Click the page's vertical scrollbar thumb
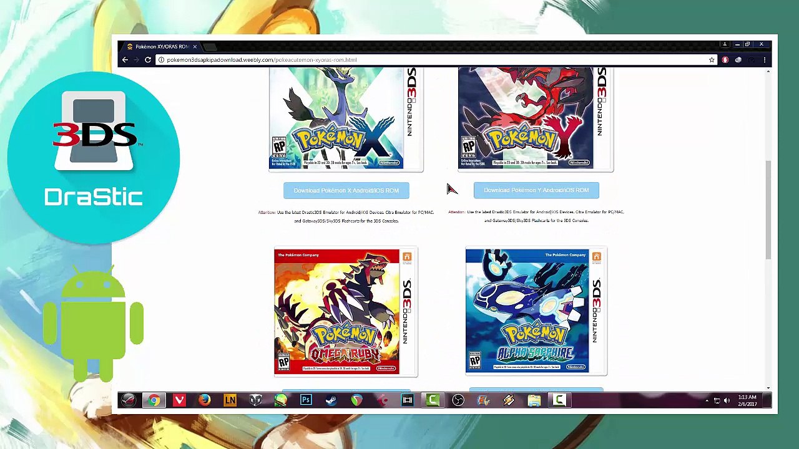Screen dimensions: 799x449 pyautogui.click(x=768, y=209)
